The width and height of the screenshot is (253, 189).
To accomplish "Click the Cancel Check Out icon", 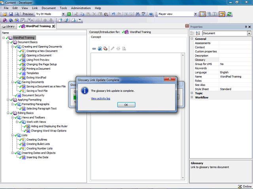I will coord(80,20).
